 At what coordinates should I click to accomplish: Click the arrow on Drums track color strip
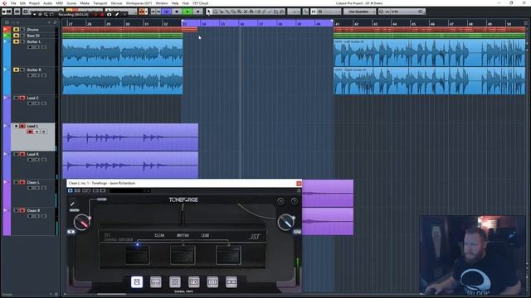[6, 30]
